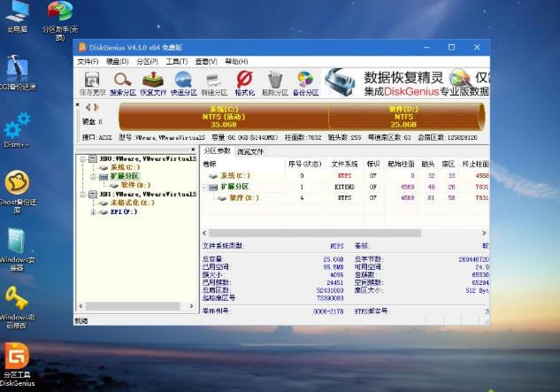Click the 磁头 column header
560x392 pixels.
coord(428,164)
